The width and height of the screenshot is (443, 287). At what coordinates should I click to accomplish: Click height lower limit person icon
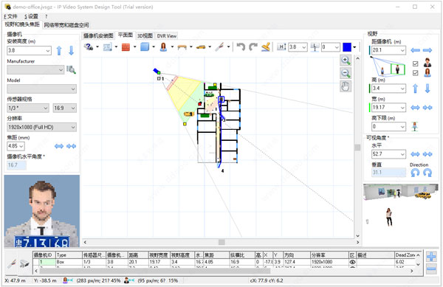[x=414, y=126]
